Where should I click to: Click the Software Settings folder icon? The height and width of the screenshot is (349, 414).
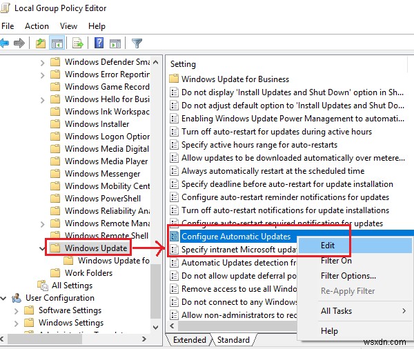coord(29,310)
